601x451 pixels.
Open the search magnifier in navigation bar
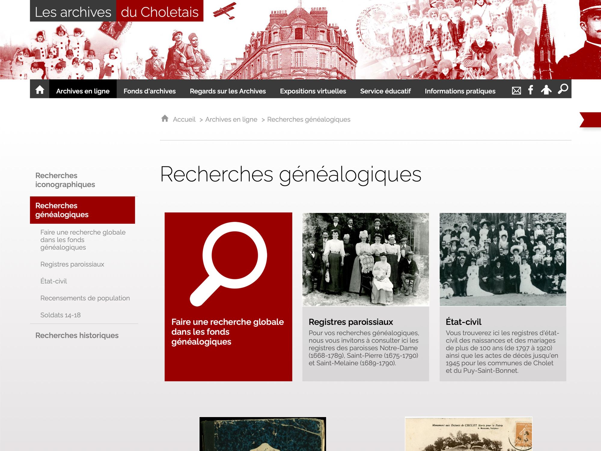563,89
